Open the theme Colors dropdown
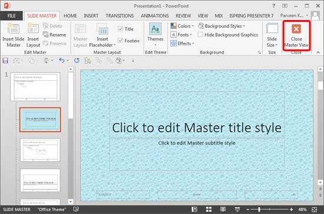This screenshot has width=324, height=214. coord(182,26)
